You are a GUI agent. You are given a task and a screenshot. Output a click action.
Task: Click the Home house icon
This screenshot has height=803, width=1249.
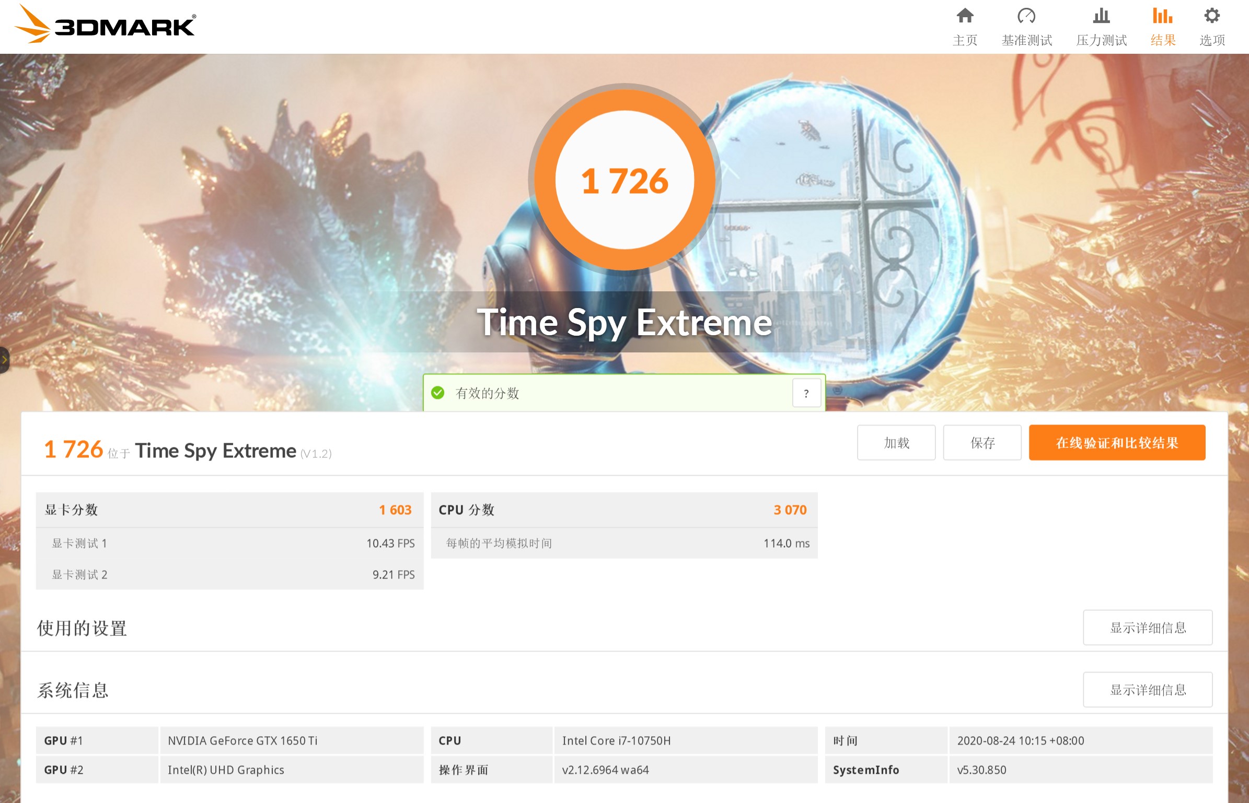[965, 16]
